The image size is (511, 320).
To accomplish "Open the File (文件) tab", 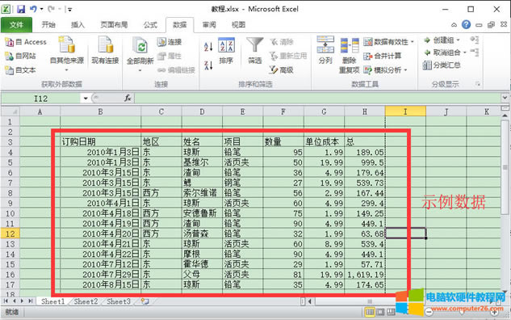I will coord(17,25).
